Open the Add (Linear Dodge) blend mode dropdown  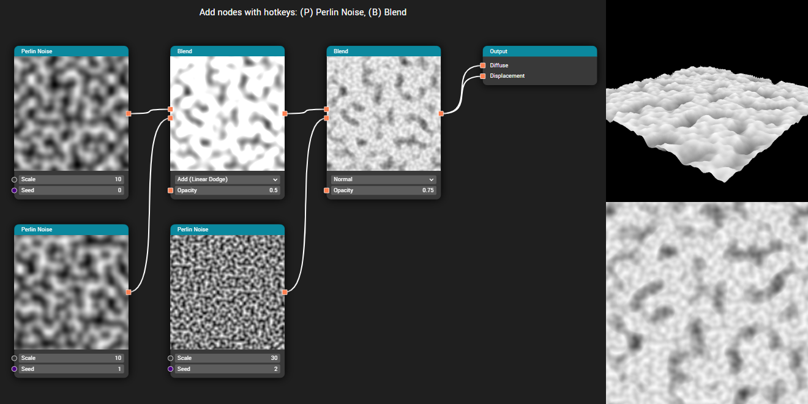coord(226,179)
